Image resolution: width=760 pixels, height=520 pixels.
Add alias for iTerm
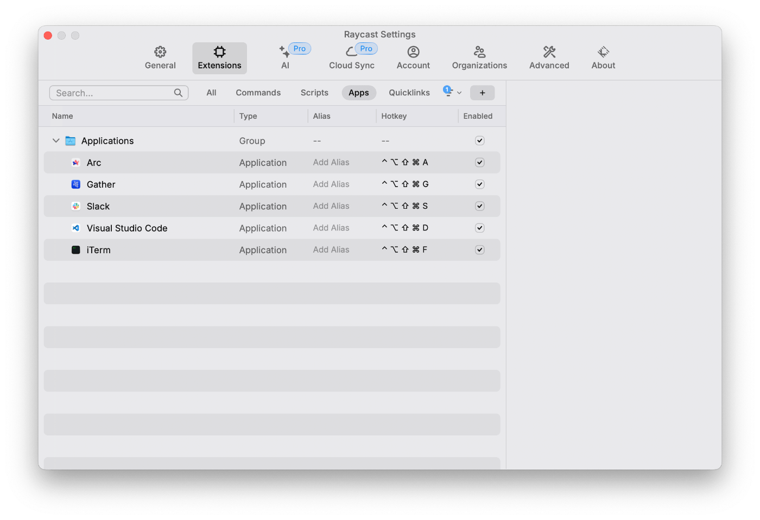pyautogui.click(x=331, y=250)
